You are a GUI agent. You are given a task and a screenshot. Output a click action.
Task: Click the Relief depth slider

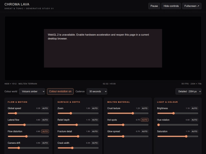coord(78,125)
